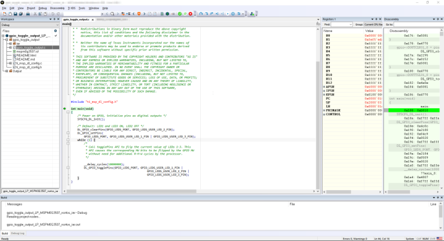Collapse the while loop fold marker
Image resolution: width=444 pixels, height=241 pixels.
click(68, 140)
